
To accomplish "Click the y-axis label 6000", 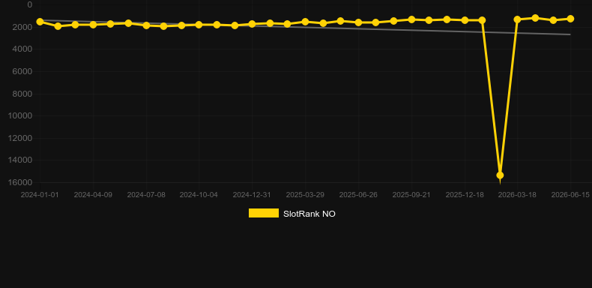I will (x=22, y=71).
